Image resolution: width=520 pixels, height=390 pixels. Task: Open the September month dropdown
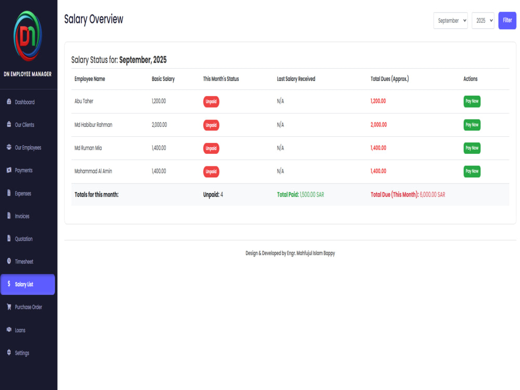tap(450, 21)
